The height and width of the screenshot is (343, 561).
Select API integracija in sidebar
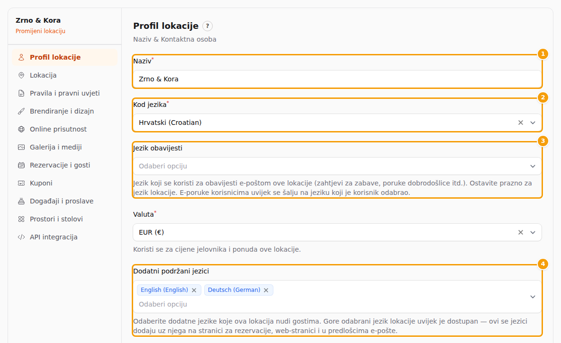[65, 237]
